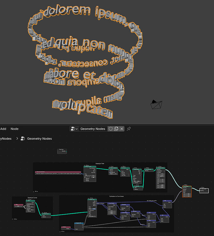Select the Reverse Curve node header

coord(46,214)
